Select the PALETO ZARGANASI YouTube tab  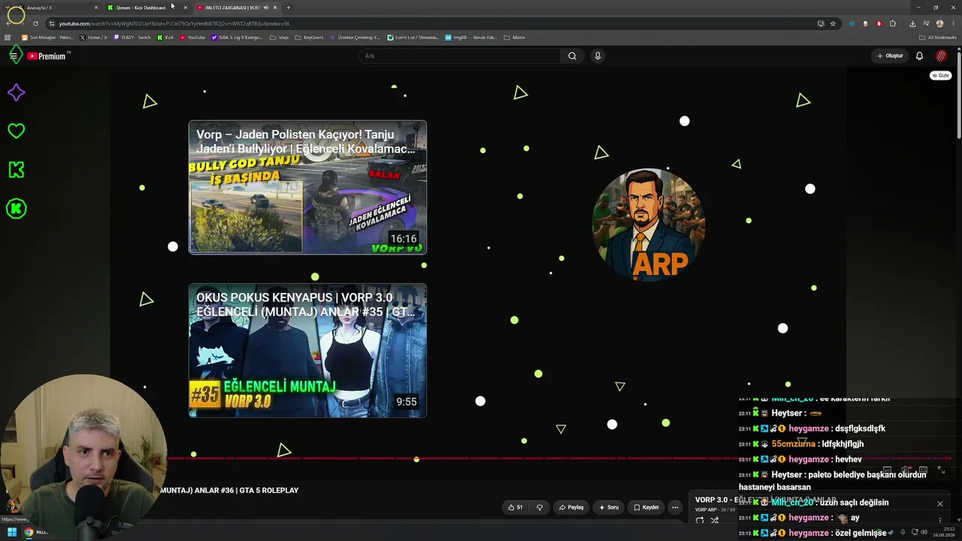[237, 8]
